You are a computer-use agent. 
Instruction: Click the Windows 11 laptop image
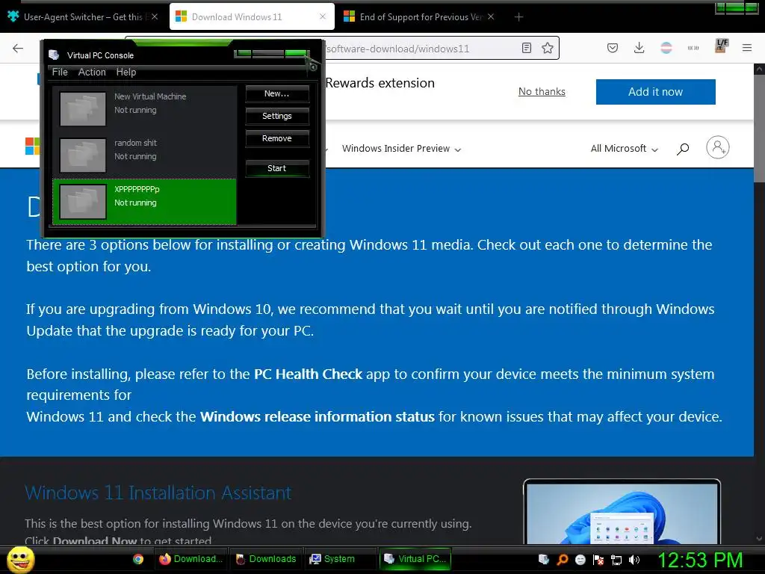point(622,511)
